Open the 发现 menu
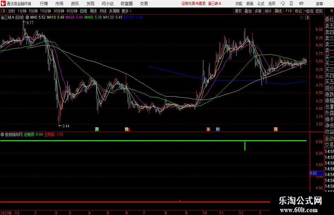The height and width of the screenshot is (215, 334). pos(90,4)
